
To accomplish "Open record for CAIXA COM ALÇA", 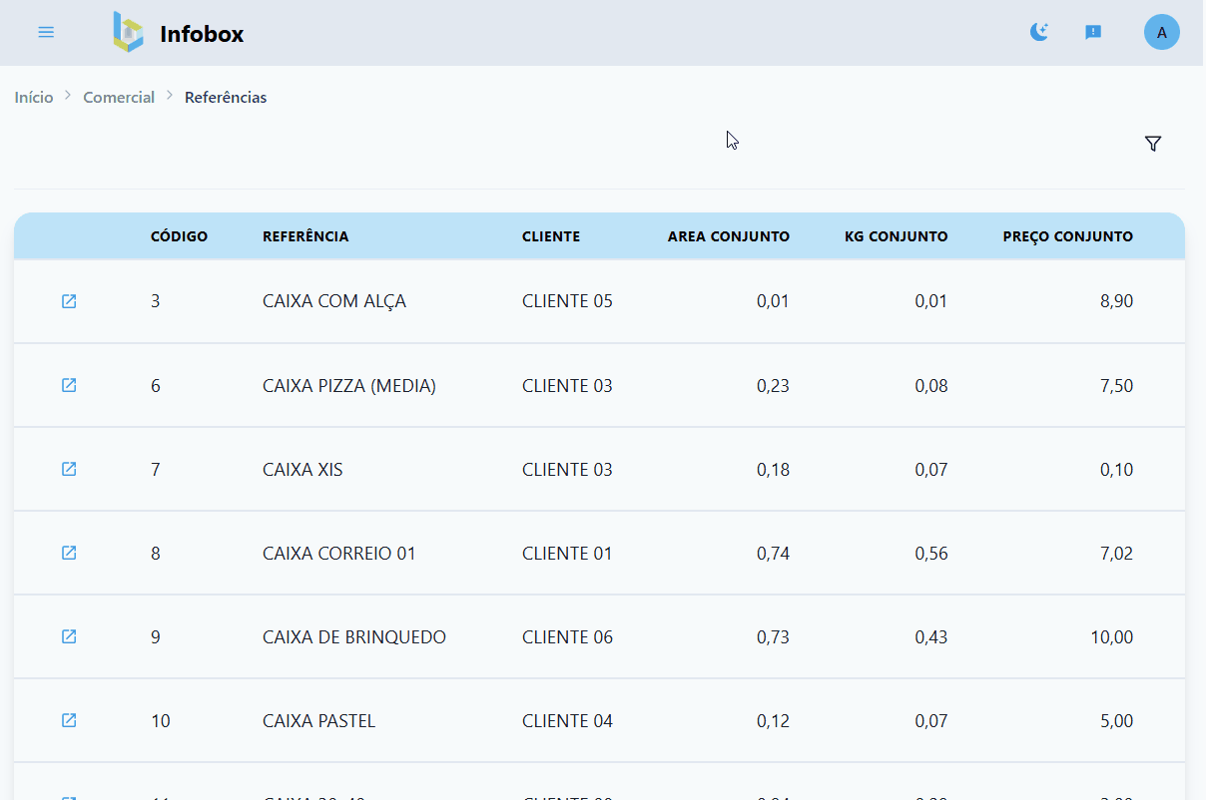I will click(x=69, y=301).
